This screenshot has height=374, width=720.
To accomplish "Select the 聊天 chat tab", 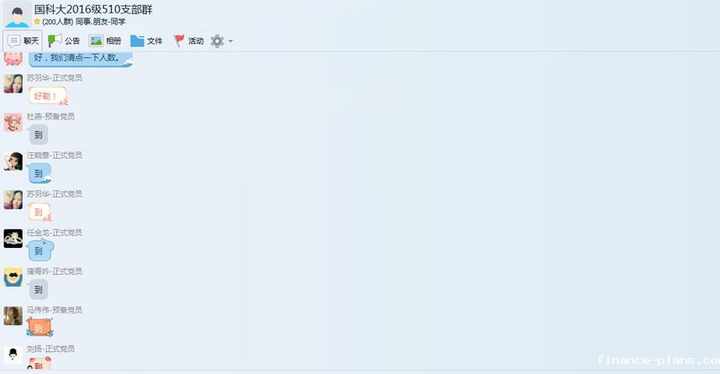I will (x=23, y=41).
